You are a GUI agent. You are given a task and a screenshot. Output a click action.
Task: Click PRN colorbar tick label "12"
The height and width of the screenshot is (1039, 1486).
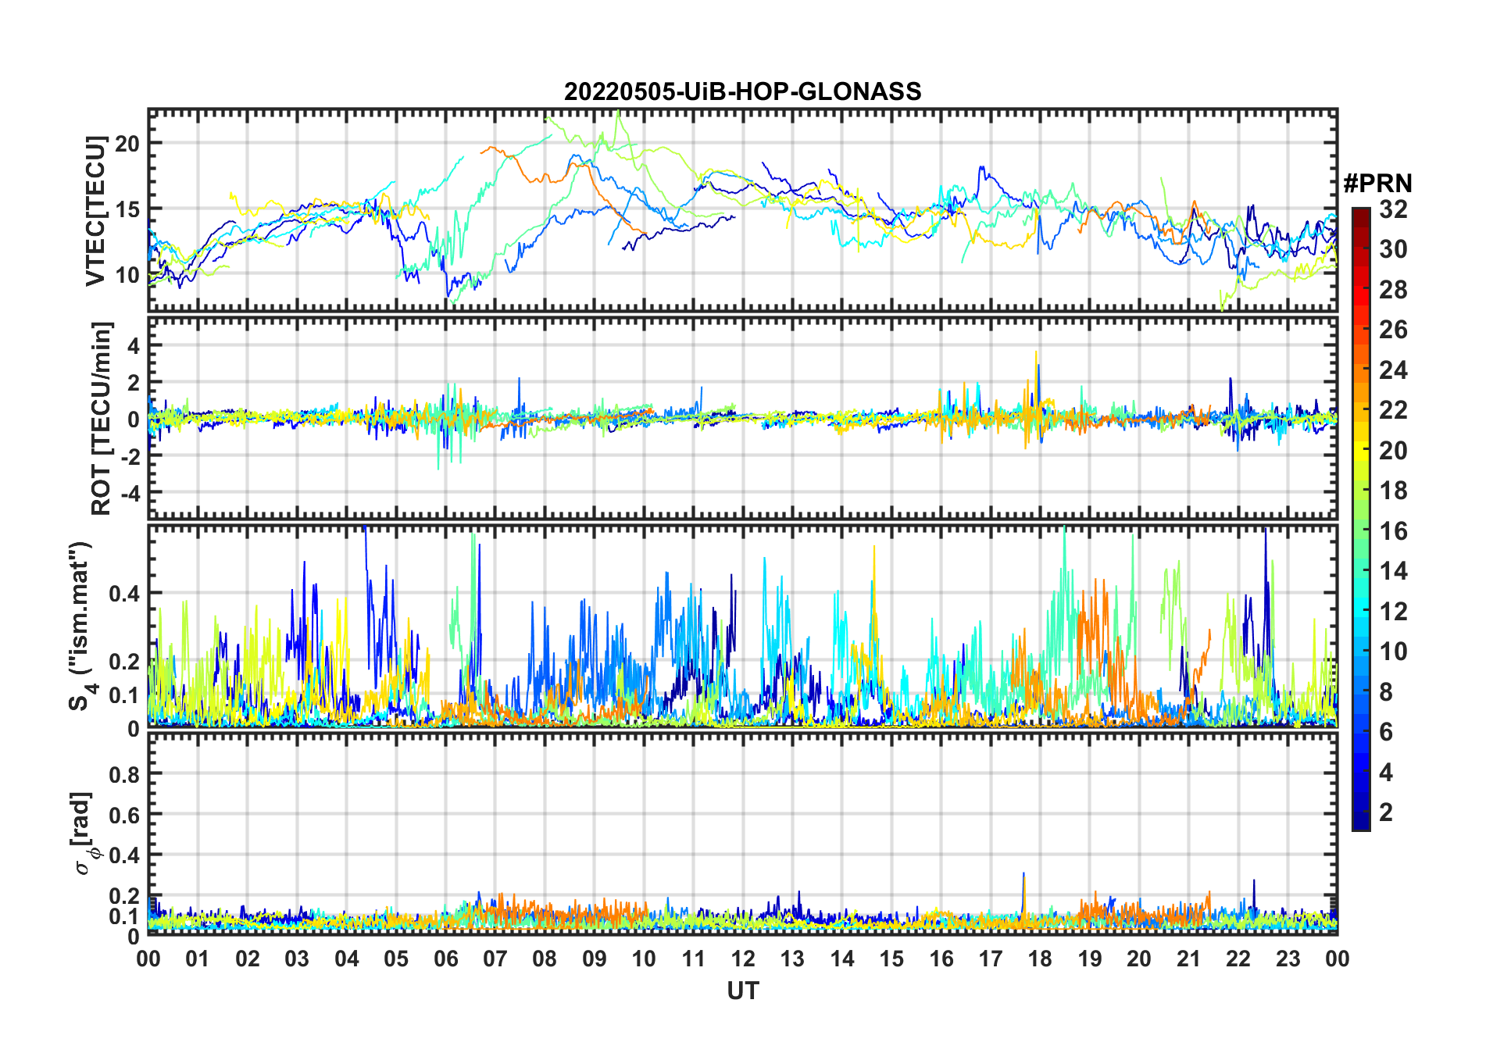pyautogui.click(x=1394, y=612)
